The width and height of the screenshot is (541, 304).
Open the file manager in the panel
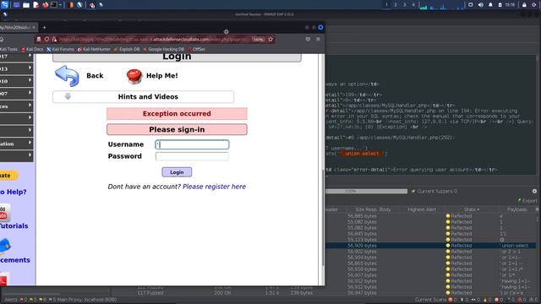pyautogui.click(x=26, y=5)
